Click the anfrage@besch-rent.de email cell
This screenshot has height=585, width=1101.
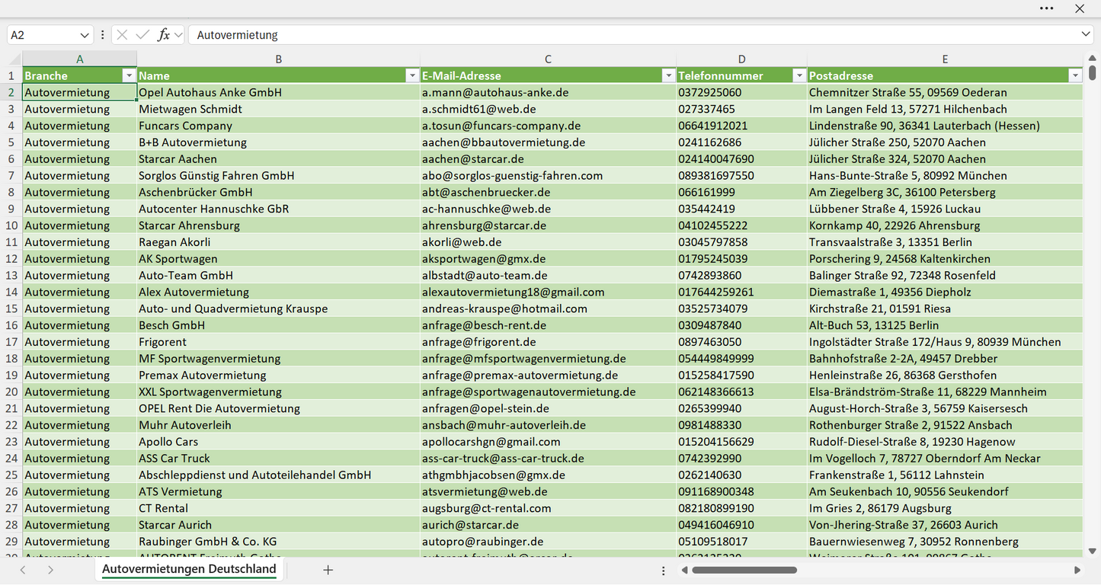[x=548, y=325]
